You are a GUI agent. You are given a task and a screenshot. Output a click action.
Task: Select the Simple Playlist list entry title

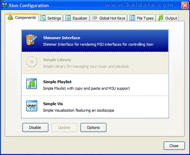tap(57, 82)
